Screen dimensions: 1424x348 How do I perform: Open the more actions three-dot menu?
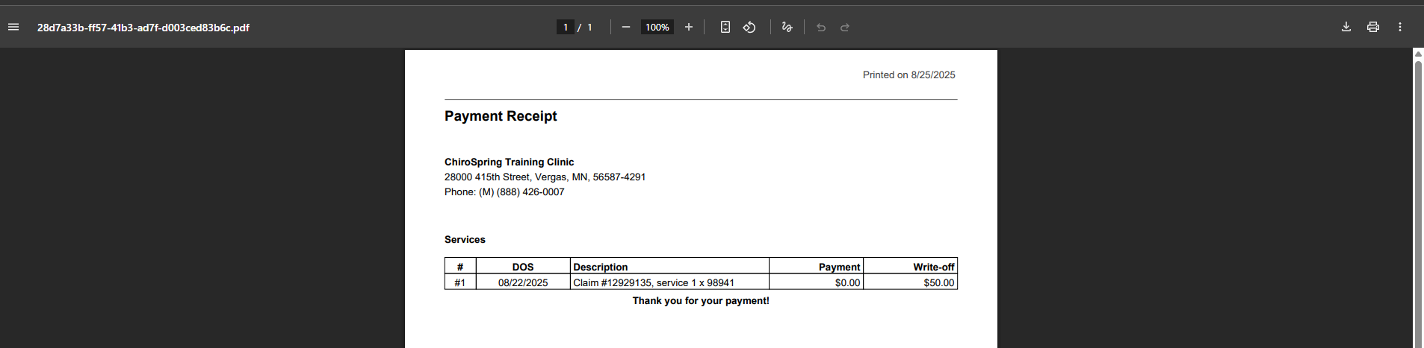coord(1400,28)
